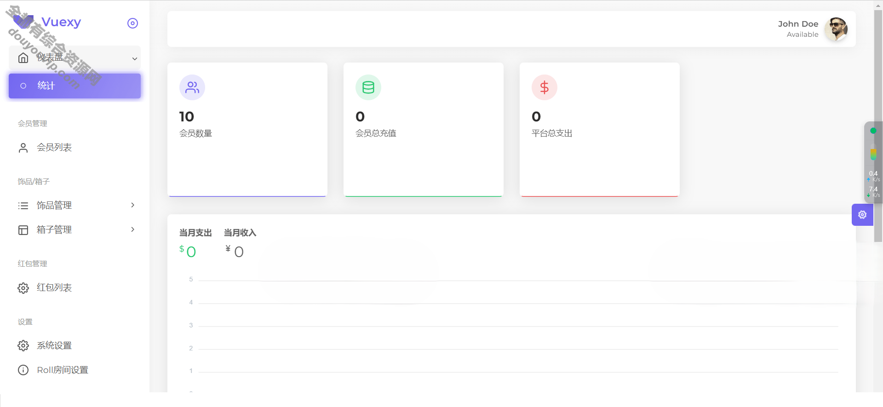Click the layout icon beside 箱子管理
The image size is (883, 407).
click(x=23, y=230)
